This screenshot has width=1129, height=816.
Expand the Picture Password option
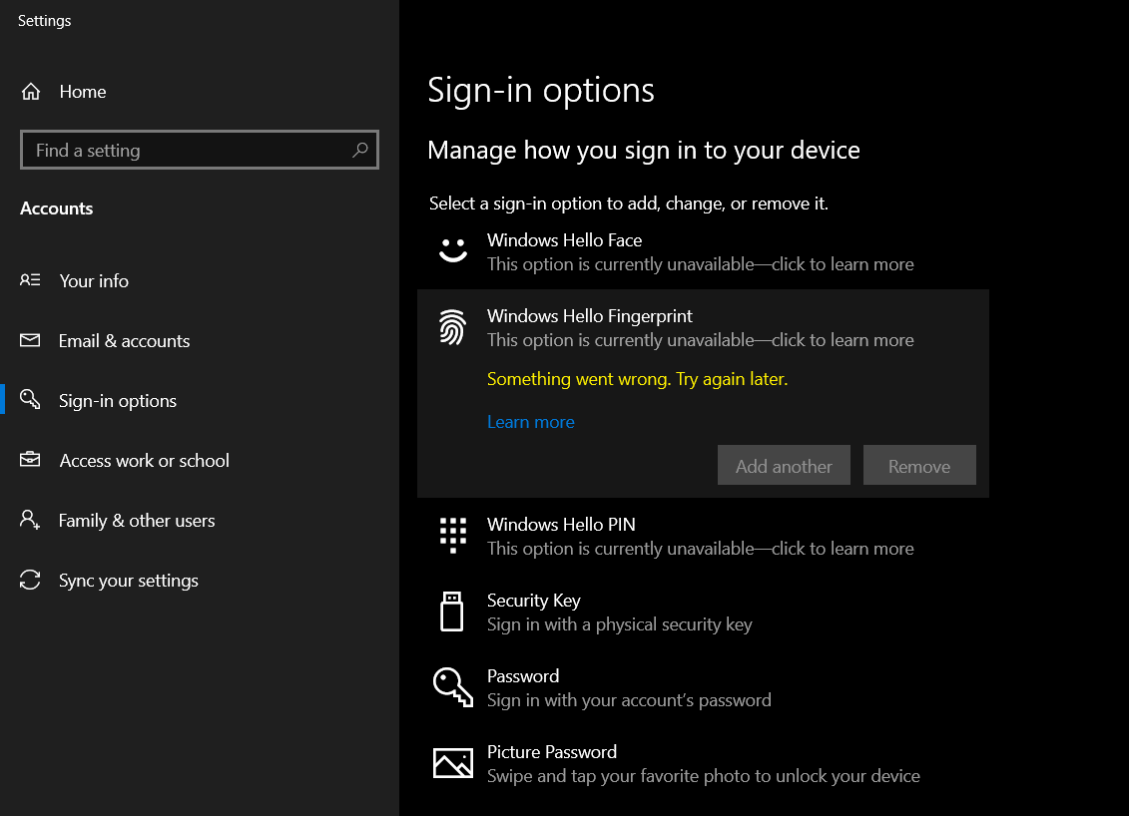click(x=703, y=763)
